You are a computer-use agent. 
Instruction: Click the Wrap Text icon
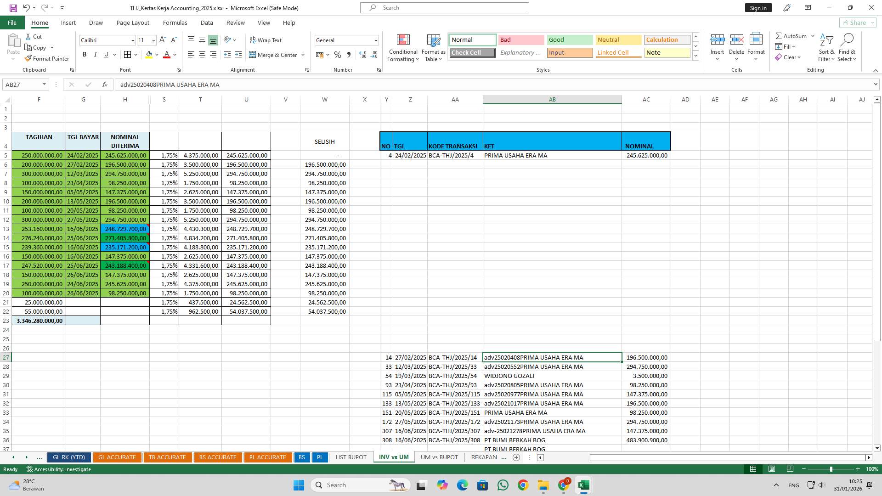click(x=266, y=40)
